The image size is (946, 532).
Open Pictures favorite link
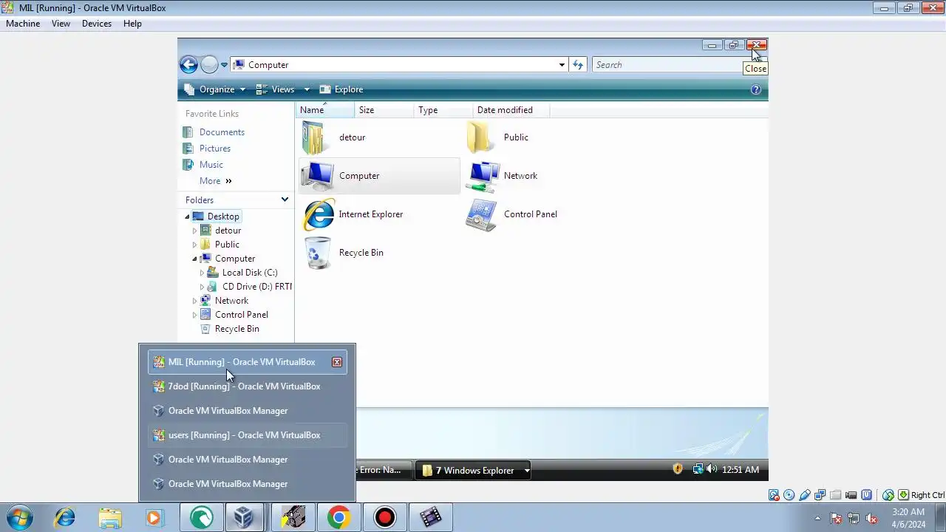215,149
